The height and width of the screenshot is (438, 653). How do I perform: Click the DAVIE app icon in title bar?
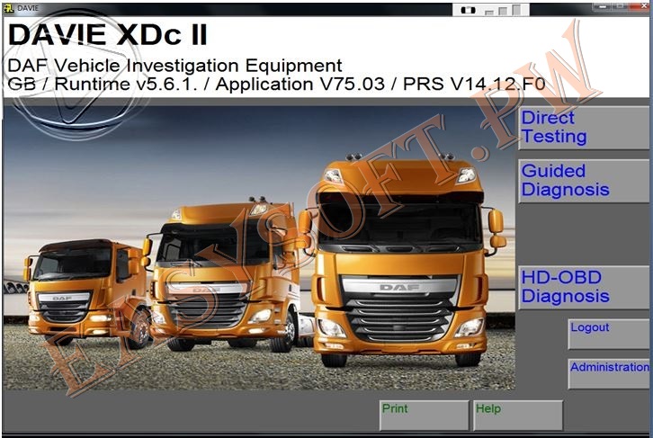pyautogui.click(x=8, y=8)
